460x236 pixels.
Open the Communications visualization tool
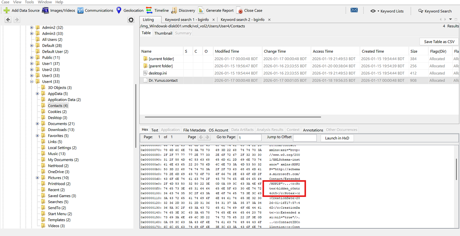pyautogui.click(x=80, y=11)
